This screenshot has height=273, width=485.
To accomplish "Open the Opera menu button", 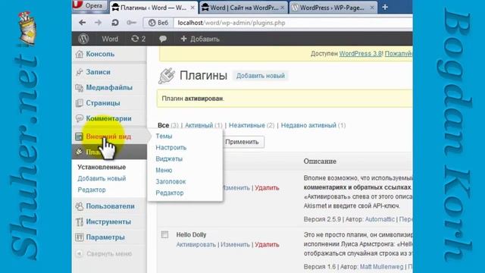I will (89, 5).
